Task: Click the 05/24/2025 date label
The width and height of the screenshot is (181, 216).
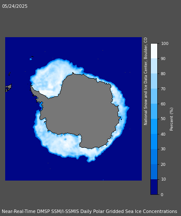Action: (x=15, y=6)
